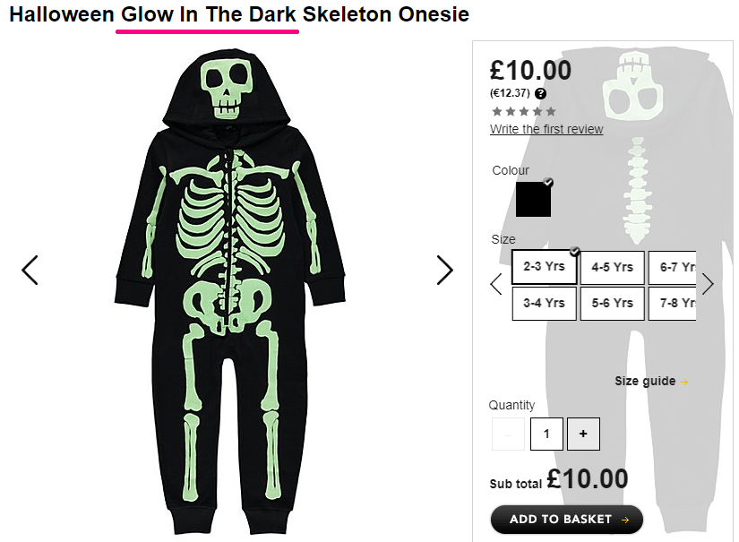Increase quantity with plus button
This screenshot has width=739, height=542.
[x=583, y=434]
